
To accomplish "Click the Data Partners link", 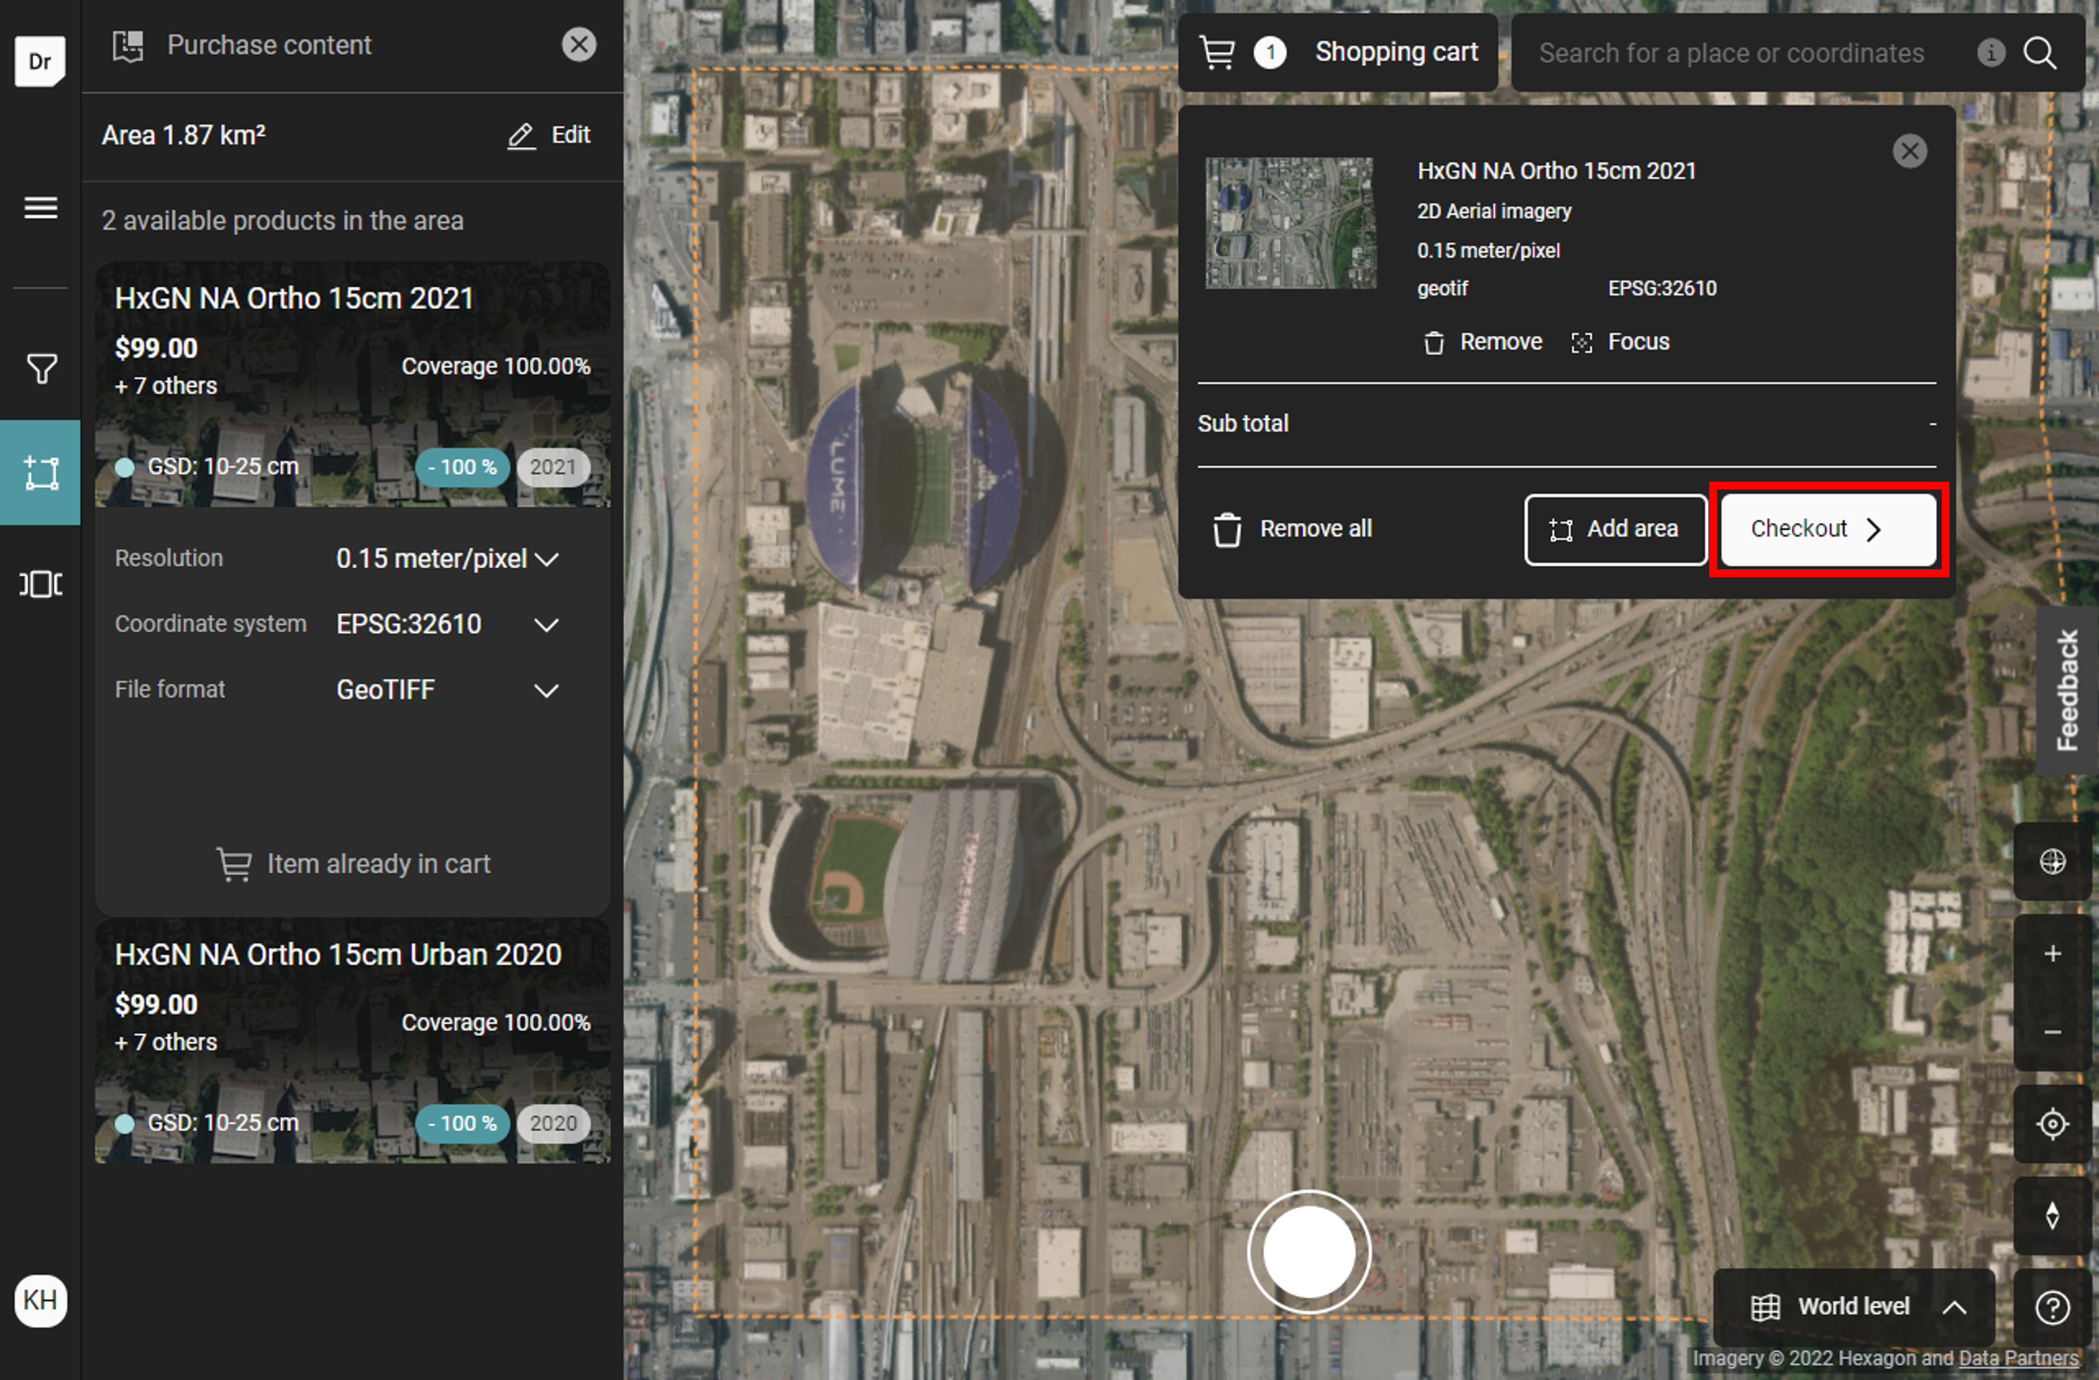I will [x=2018, y=1358].
